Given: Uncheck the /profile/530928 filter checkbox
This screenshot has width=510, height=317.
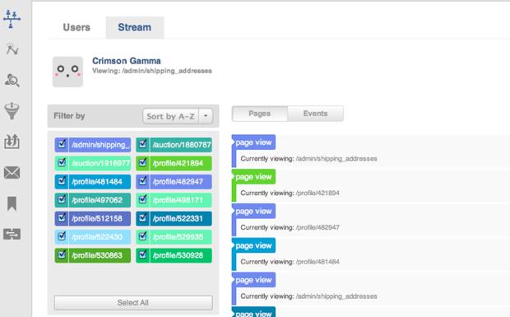Looking at the screenshot, I should point(143,255).
